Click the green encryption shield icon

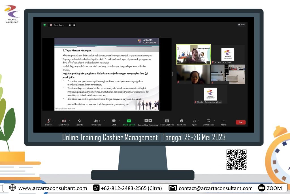pos(44,25)
